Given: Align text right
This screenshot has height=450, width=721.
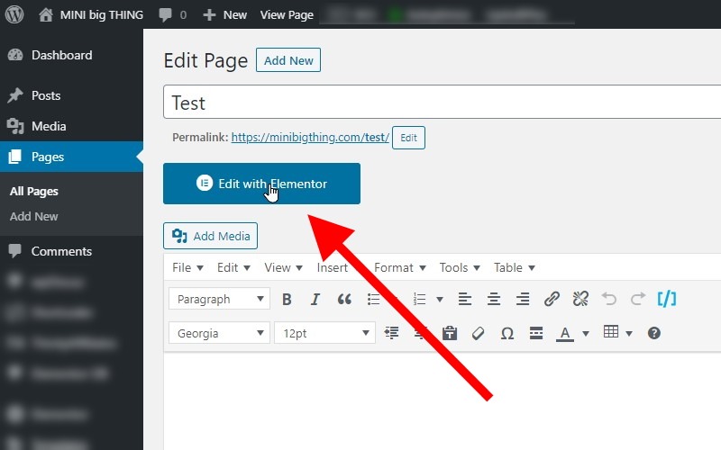Looking at the screenshot, I should [523, 300].
